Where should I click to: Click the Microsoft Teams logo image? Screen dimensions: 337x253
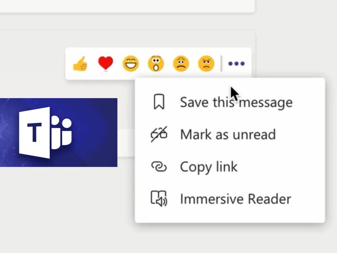[59, 132]
